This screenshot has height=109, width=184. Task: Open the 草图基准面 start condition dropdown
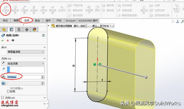click(x=26, y=52)
